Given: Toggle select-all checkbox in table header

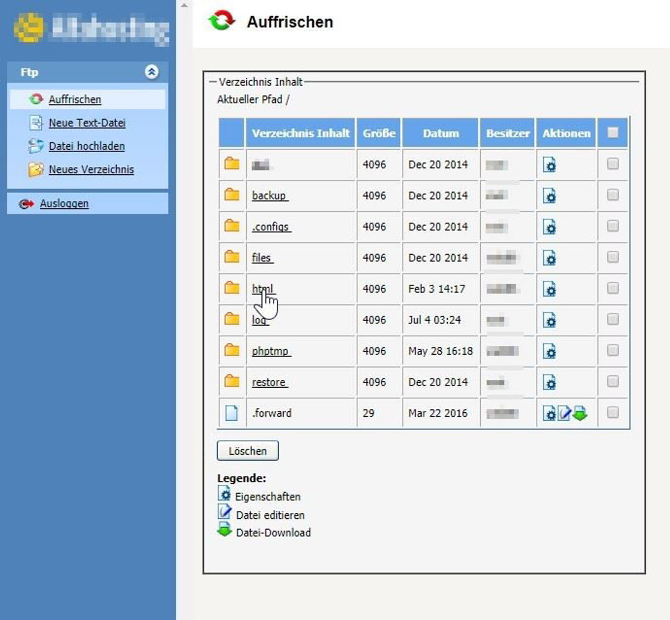Looking at the screenshot, I should tap(612, 132).
